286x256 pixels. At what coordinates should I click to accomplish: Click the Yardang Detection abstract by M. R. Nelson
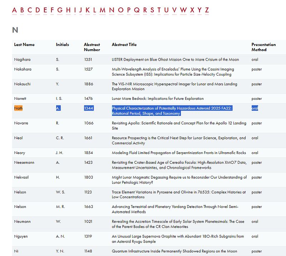point(175,209)
